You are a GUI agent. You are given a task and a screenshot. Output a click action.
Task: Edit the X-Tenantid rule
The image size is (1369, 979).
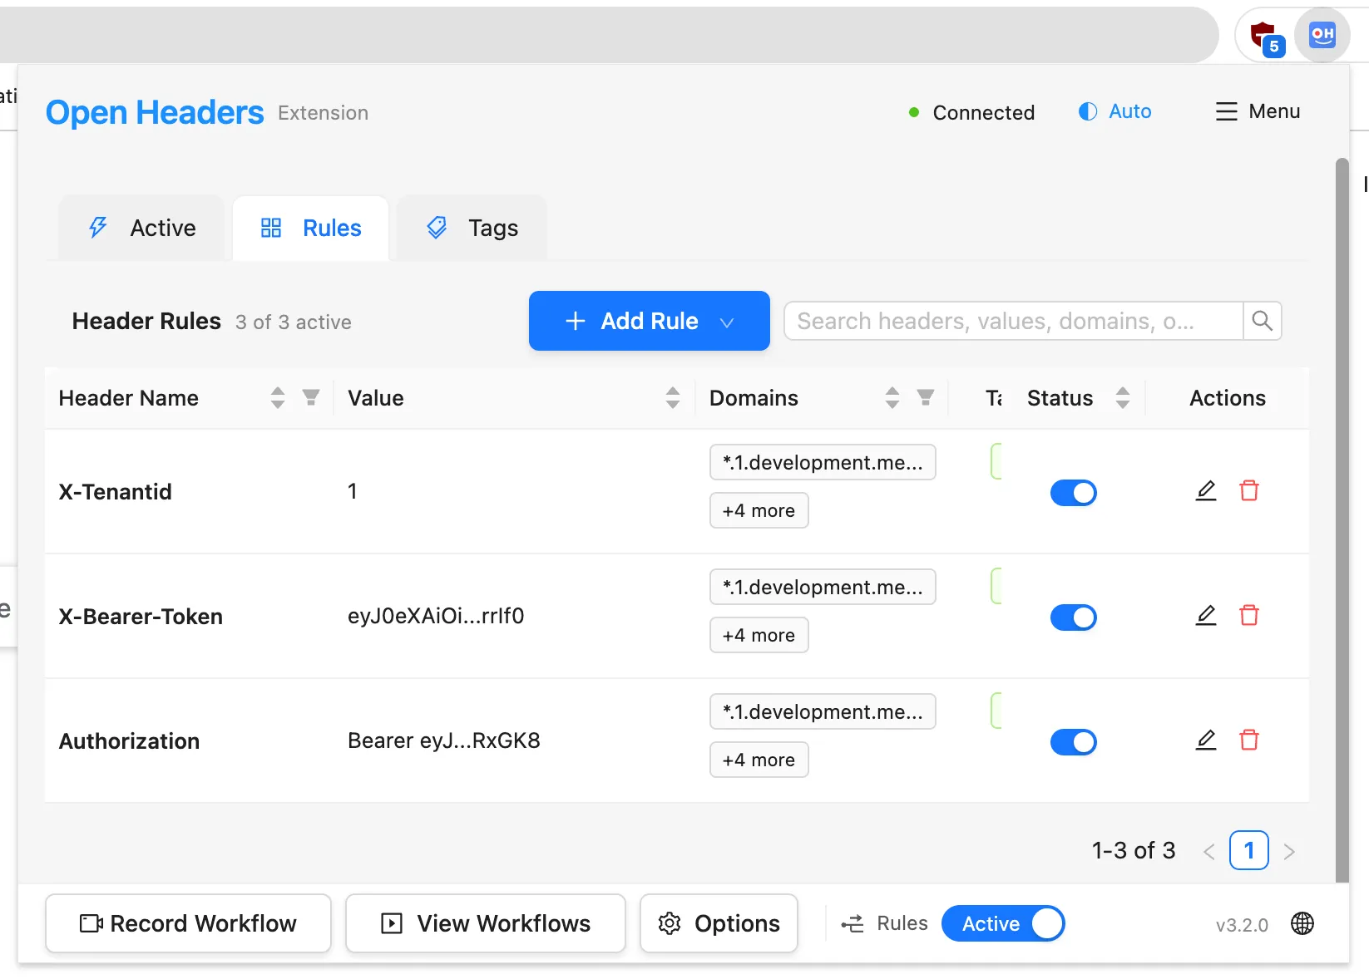click(1206, 491)
